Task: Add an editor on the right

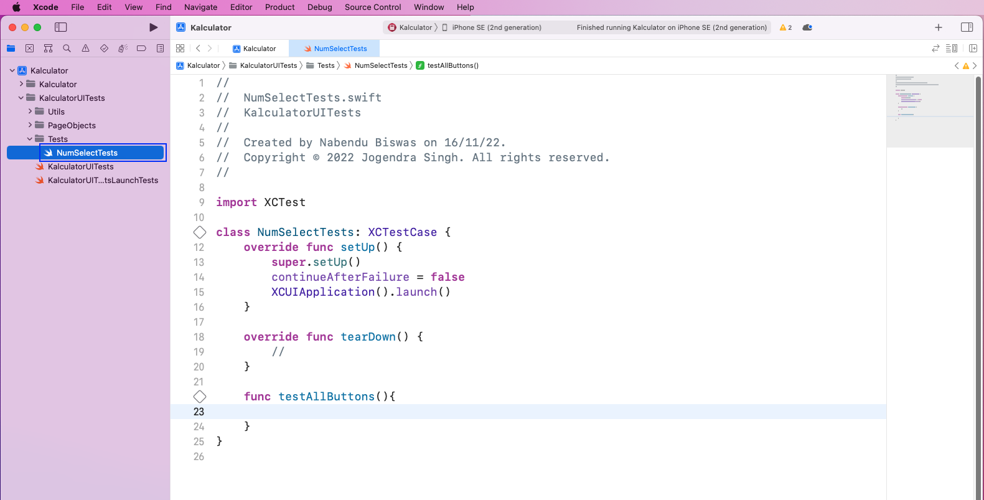Action: 973,48
